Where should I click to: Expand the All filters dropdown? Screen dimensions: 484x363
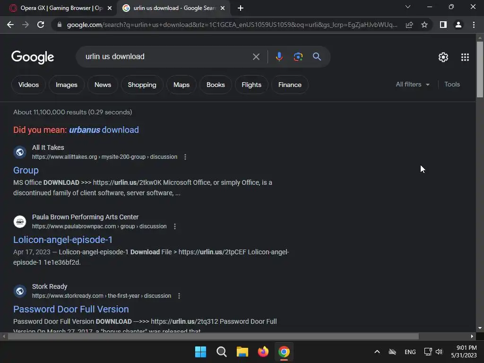click(413, 84)
